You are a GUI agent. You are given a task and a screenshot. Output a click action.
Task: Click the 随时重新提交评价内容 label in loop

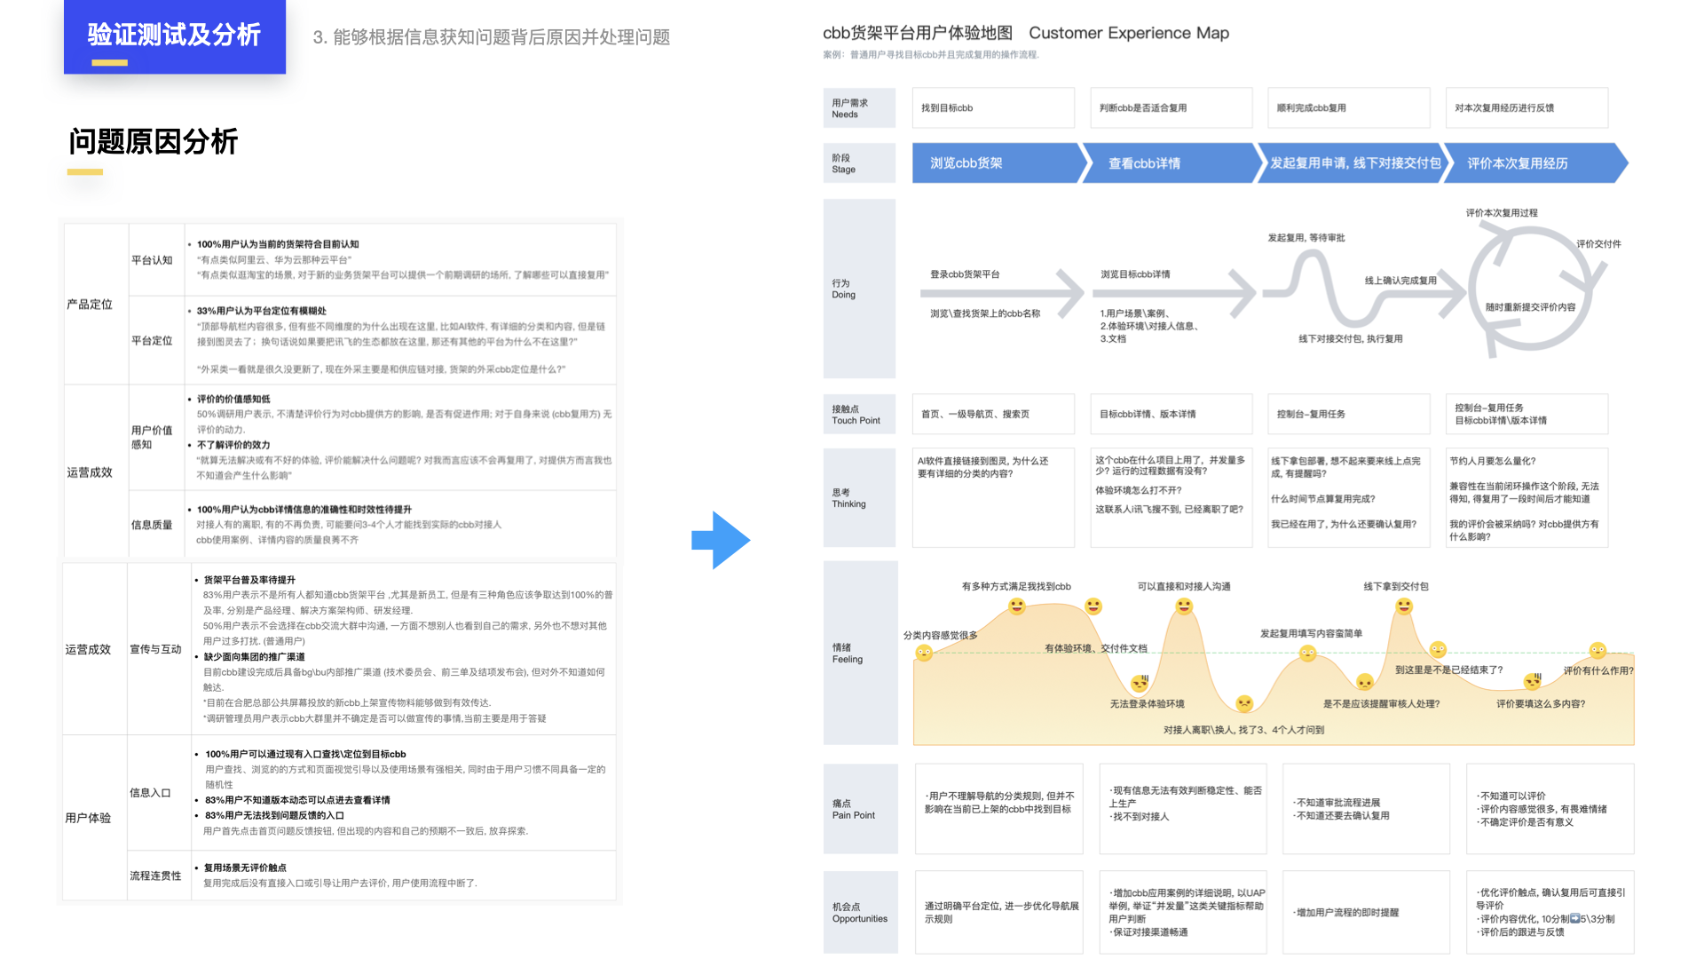point(1531,307)
